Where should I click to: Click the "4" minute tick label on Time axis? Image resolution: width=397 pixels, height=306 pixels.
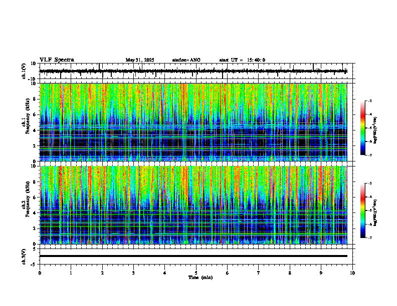point(165,273)
